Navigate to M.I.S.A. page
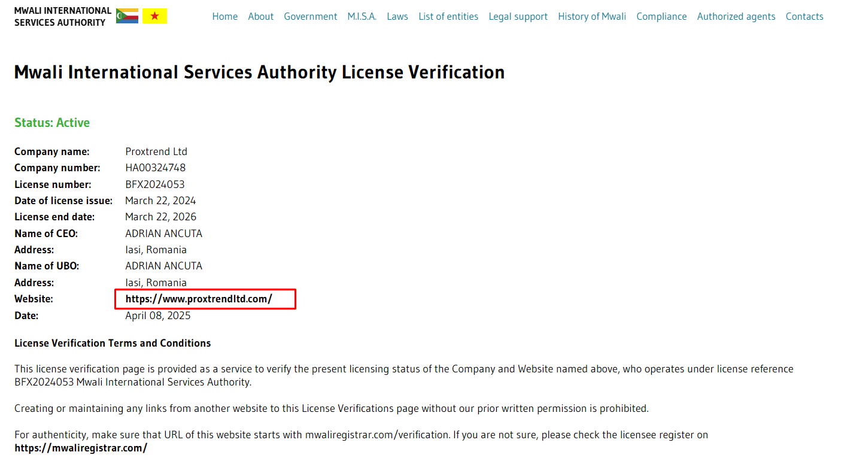Screen dimensions: 841x461 coord(362,17)
